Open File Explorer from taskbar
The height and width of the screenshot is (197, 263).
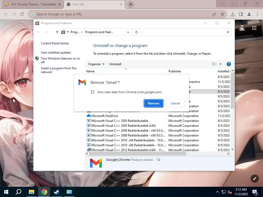[x=31, y=192]
